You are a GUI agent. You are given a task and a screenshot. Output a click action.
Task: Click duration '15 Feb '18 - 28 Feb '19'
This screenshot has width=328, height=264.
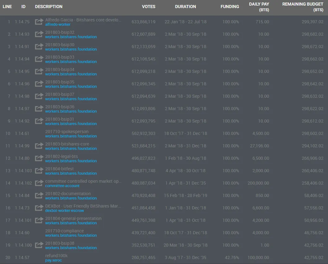(185, 195)
